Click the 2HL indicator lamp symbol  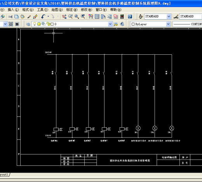155,128
